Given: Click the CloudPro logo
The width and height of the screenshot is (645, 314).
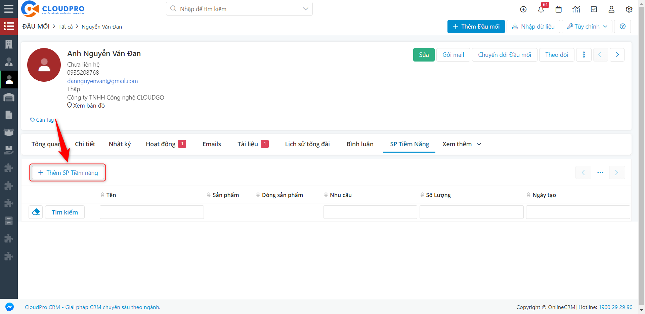Looking at the screenshot, I should click(x=53, y=9).
